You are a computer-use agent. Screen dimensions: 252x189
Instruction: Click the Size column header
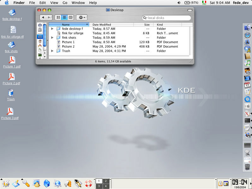tap(143, 25)
